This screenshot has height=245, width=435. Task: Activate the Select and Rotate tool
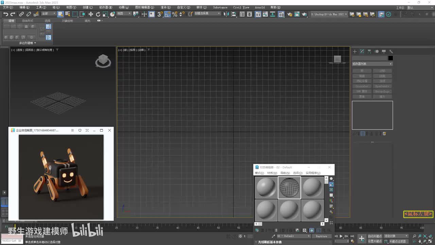tap(98, 14)
